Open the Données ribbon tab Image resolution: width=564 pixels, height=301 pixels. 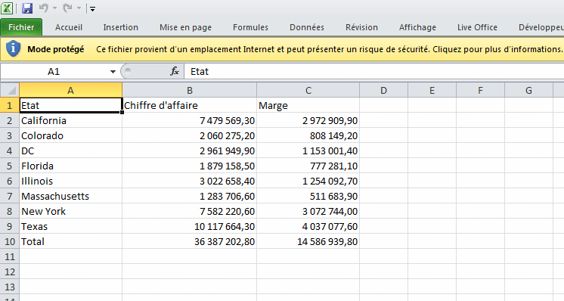[x=307, y=27]
